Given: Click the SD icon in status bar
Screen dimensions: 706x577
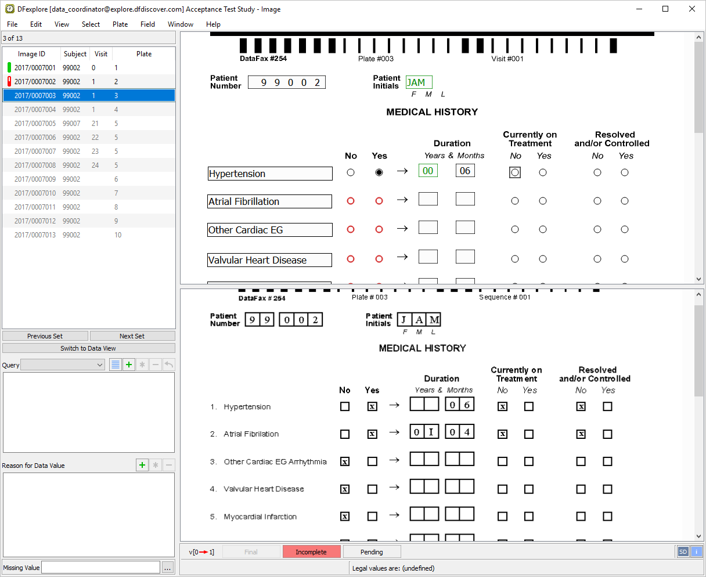Looking at the screenshot, I should (683, 552).
